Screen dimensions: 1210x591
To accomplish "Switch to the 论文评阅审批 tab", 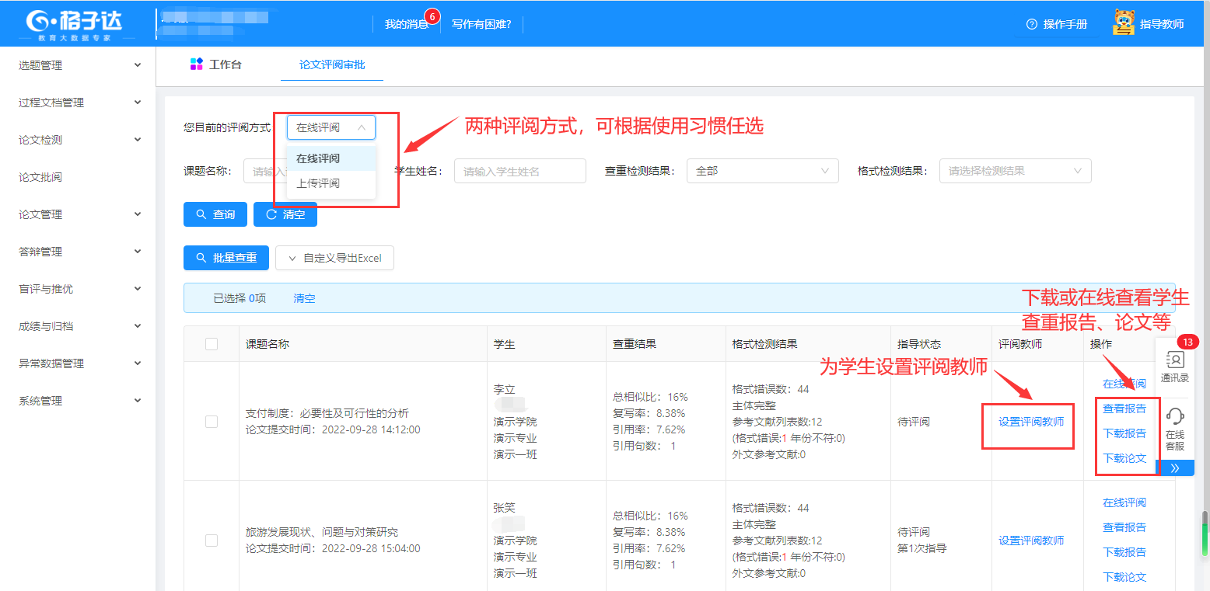I will click(x=332, y=64).
